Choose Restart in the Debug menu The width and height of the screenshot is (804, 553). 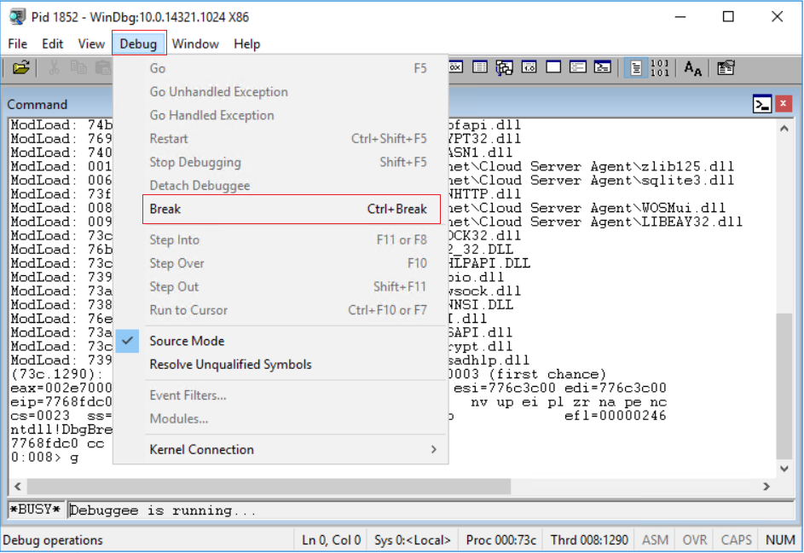[281, 139]
